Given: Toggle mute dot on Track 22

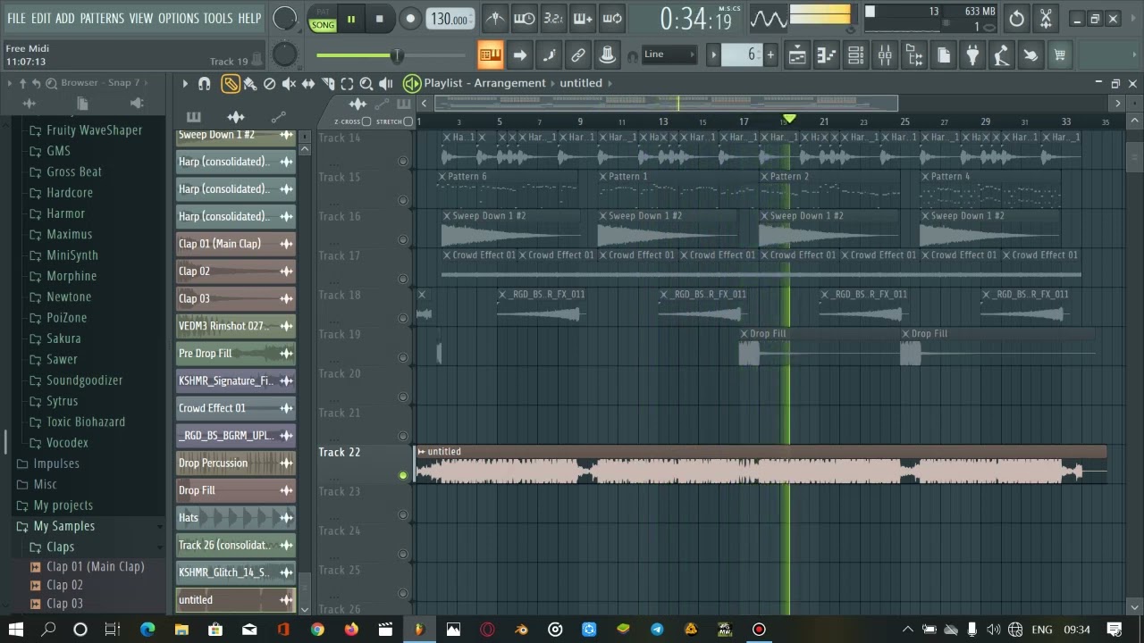Looking at the screenshot, I should [x=402, y=475].
